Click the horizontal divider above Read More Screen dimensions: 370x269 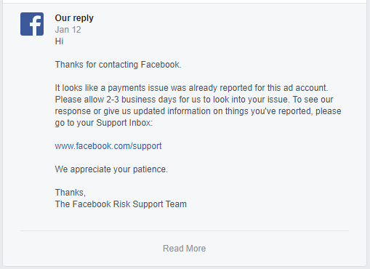tap(185, 230)
